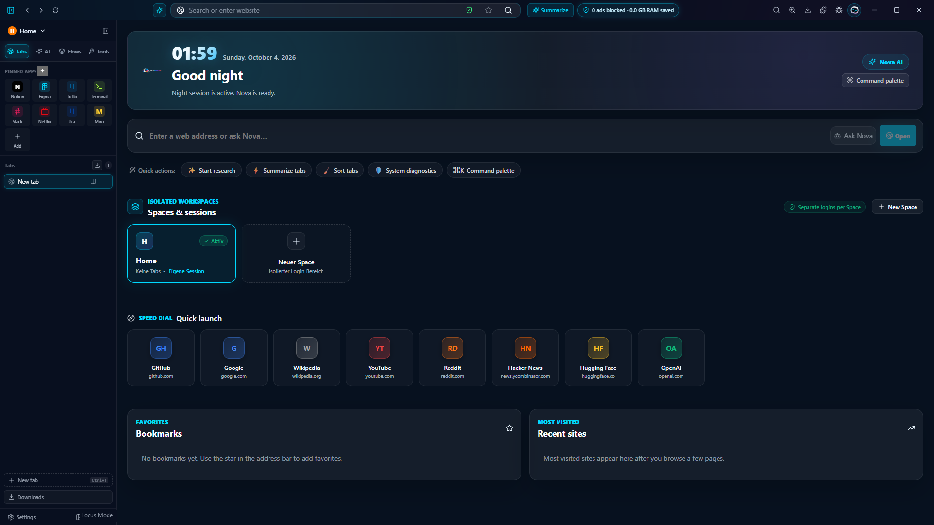
Task: Click the New Space button
Action: pos(898,207)
